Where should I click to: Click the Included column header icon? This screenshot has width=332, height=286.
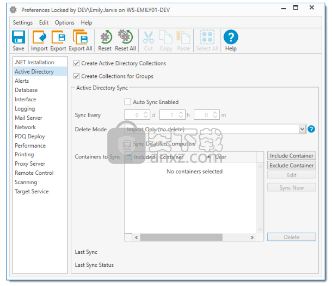[x=128, y=157]
